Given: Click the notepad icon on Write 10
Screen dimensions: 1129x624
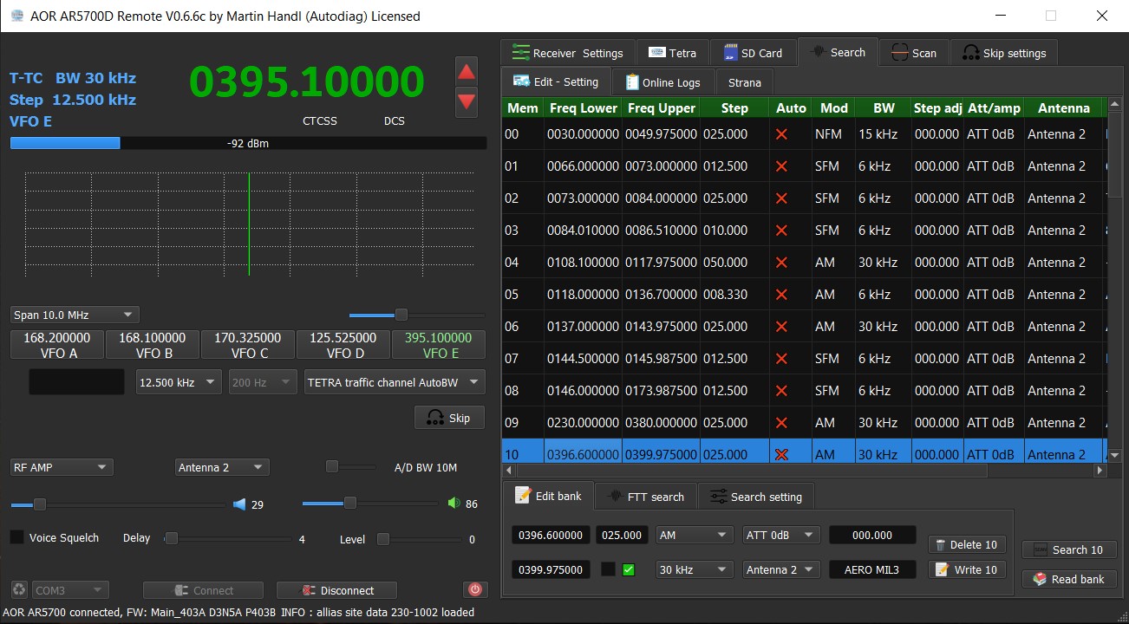Looking at the screenshot, I should point(942,569).
